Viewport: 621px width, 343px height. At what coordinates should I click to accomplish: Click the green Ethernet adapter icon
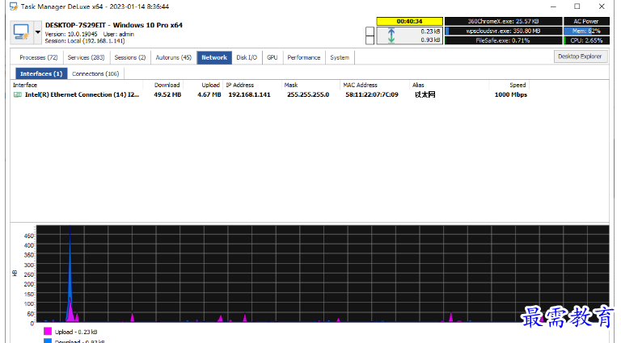coord(18,95)
